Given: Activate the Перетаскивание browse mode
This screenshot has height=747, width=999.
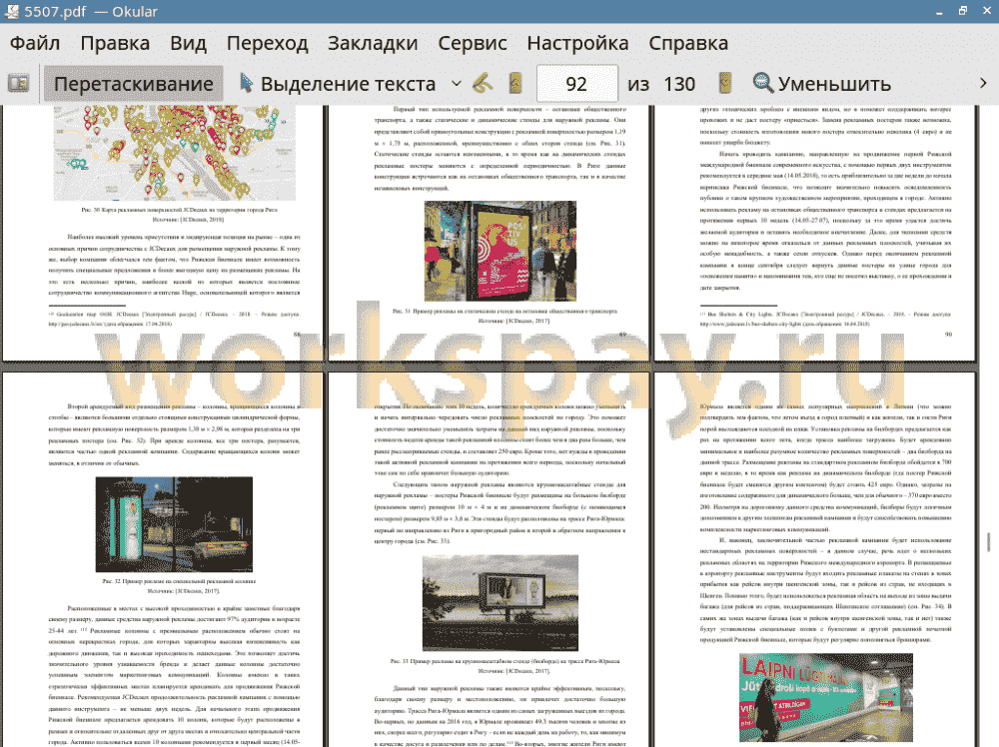Looking at the screenshot, I should click(133, 84).
